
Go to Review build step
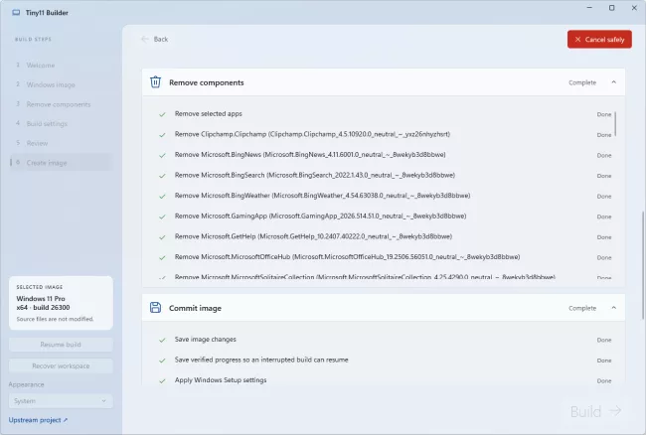coord(61,143)
